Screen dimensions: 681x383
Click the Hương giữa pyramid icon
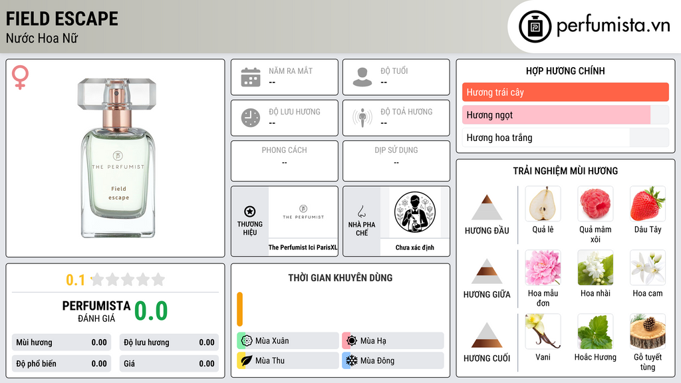pos(487,271)
